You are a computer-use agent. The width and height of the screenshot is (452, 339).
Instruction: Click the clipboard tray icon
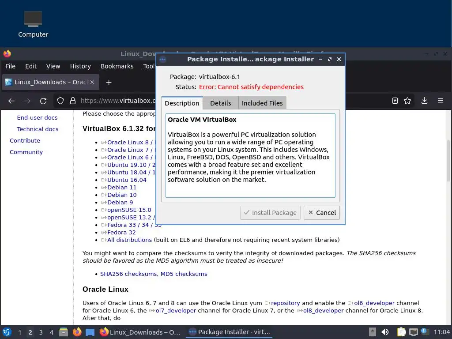coord(401,332)
